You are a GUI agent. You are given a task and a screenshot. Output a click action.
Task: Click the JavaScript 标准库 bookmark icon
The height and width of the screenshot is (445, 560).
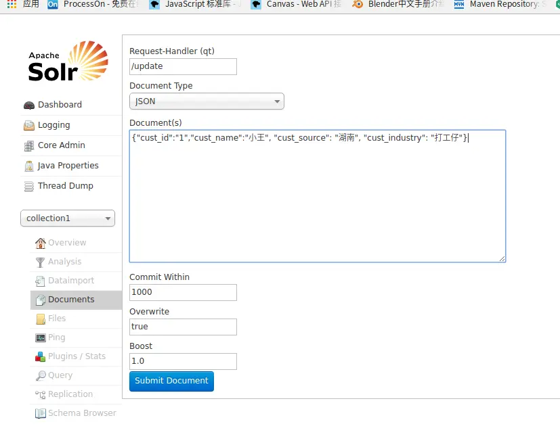pos(154,4)
